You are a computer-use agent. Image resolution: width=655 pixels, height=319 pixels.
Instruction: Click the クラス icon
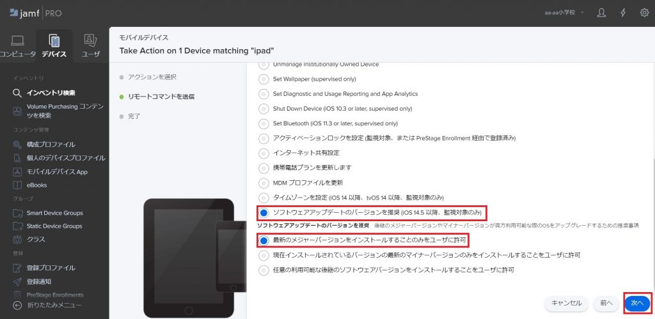click(17, 240)
